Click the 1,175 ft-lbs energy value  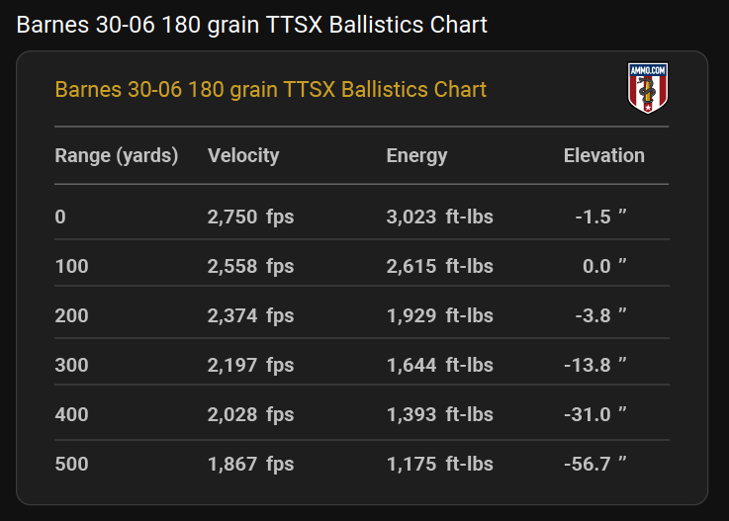(440, 464)
